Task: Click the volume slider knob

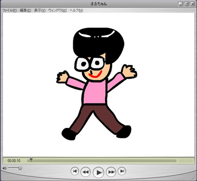Action: coord(20,168)
